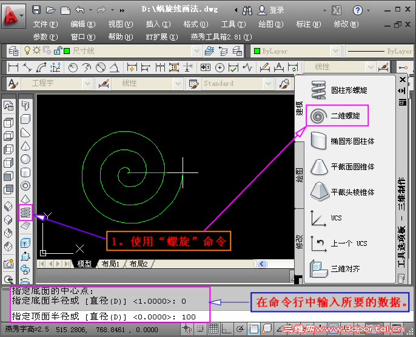Image resolution: width=416 pixels, height=337 pixels.
Task: Select the Torus solid tool
Action: click(25, 186)
